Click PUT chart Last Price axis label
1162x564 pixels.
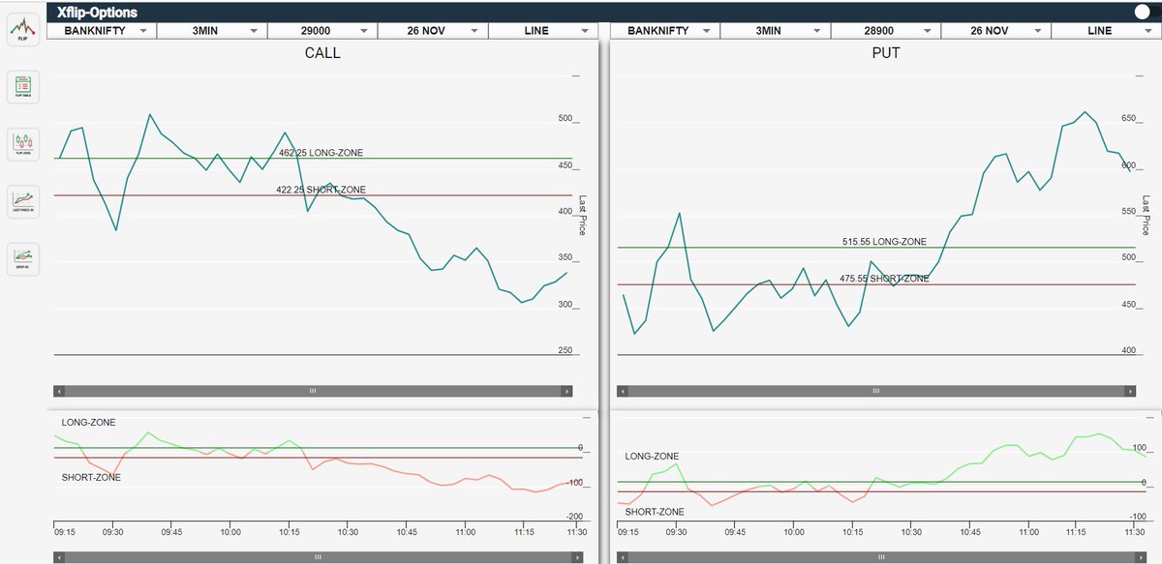click(x=1147, y=215)
